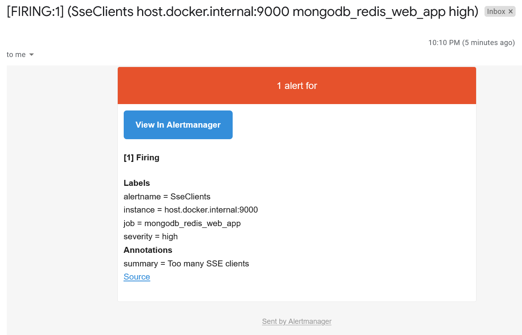Viewport: 522px width, 335px height.
Task: Click the "instance = host.docker.internal:9000" label line
Action: (191, 210)
